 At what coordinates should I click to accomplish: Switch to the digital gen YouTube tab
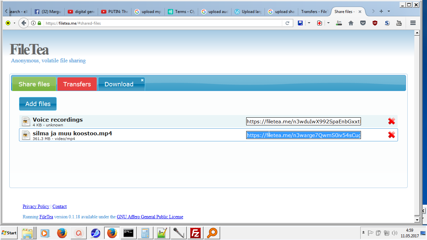coord(81,12)
